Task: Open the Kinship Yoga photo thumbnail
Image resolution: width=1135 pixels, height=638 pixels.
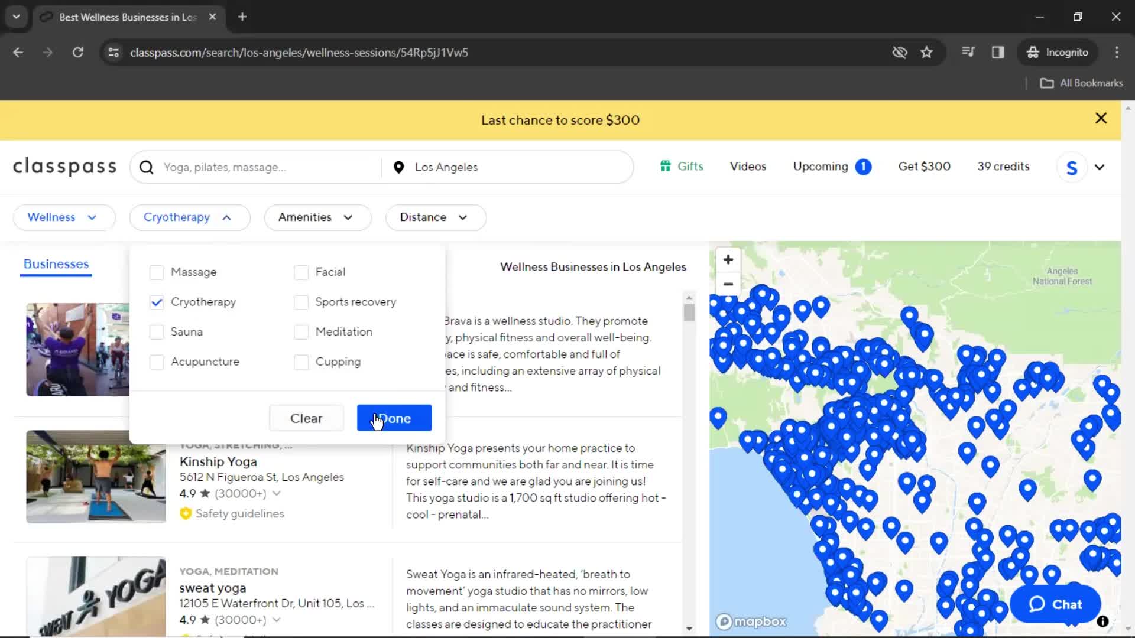Action: pos(96,477)
